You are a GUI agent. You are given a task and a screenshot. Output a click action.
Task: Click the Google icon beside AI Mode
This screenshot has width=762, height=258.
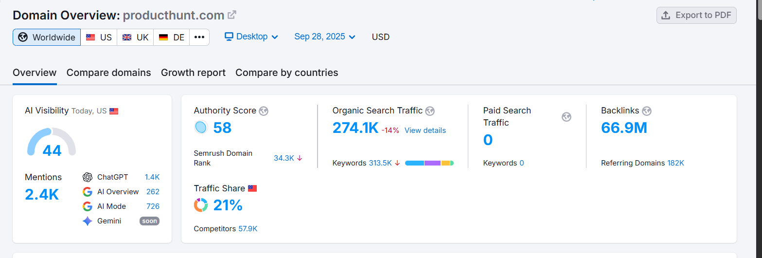[88, 206]
